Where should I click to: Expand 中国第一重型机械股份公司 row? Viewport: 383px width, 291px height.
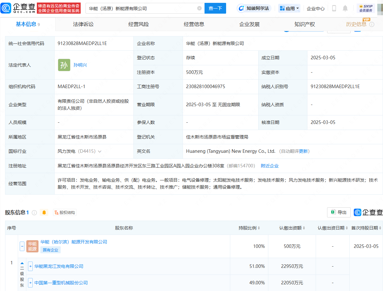(x=30, y=283)
